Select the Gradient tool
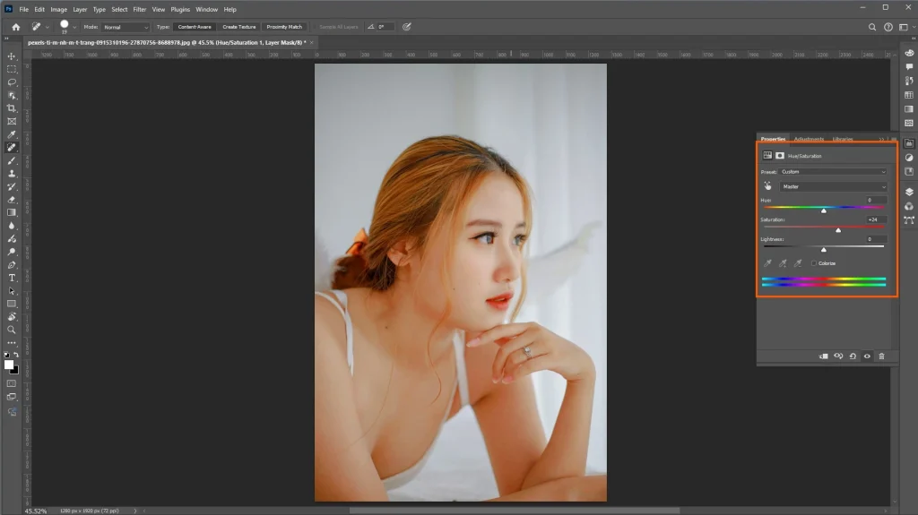This screenshot has width=918, height=515. 12,212
